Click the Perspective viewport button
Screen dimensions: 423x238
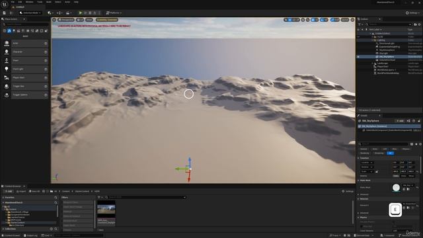coord(66,20)
